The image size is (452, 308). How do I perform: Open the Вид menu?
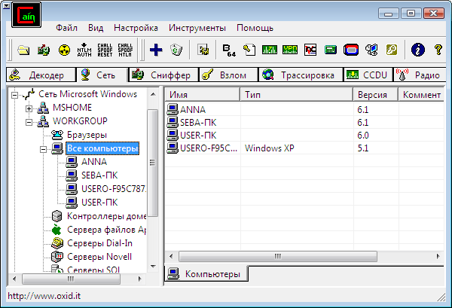coord(96,28)
